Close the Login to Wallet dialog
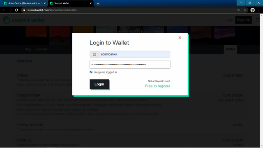 pos(180,37)
